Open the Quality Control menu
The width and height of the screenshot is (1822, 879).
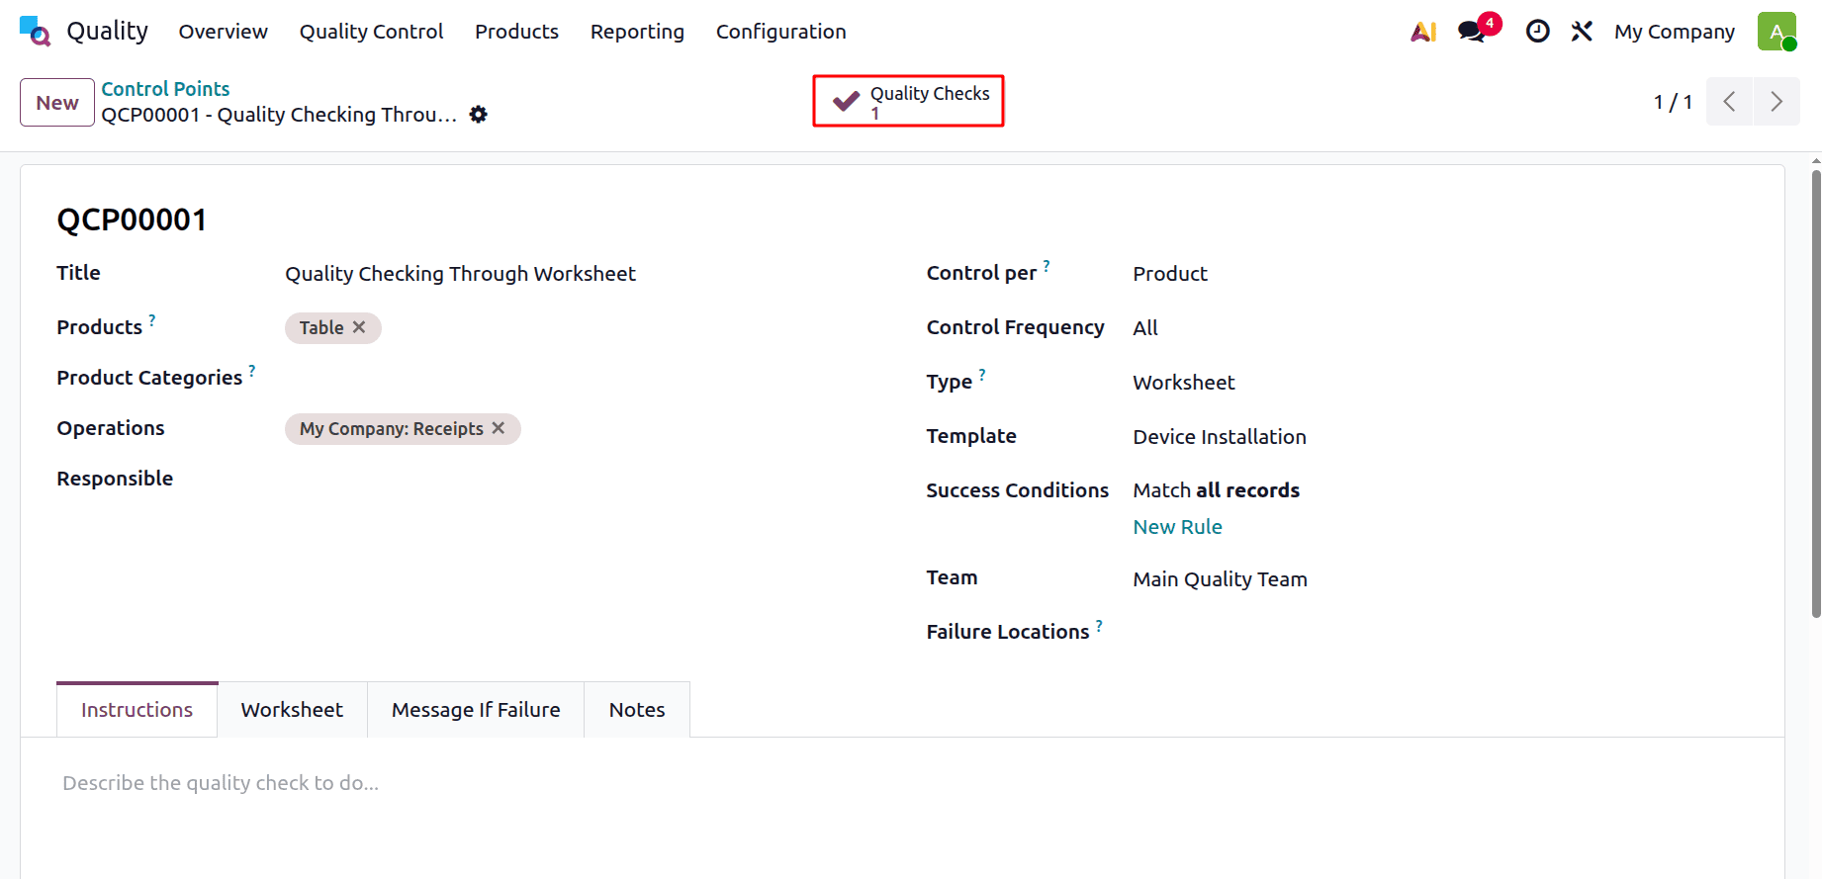371,32
